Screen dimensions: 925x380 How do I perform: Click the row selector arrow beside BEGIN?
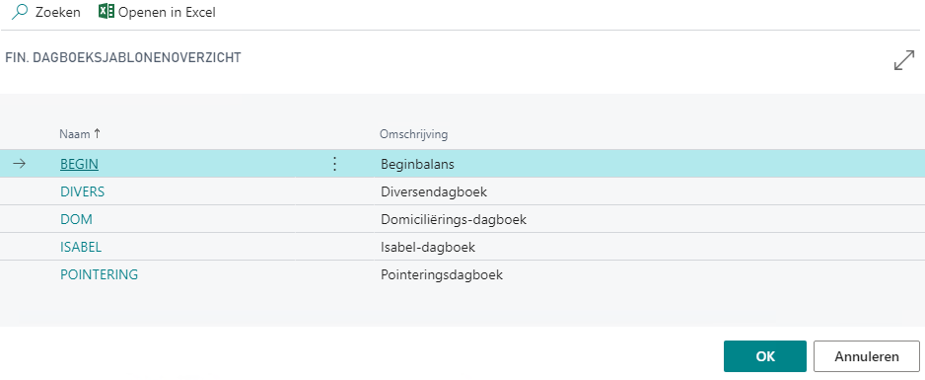[20, 164]
